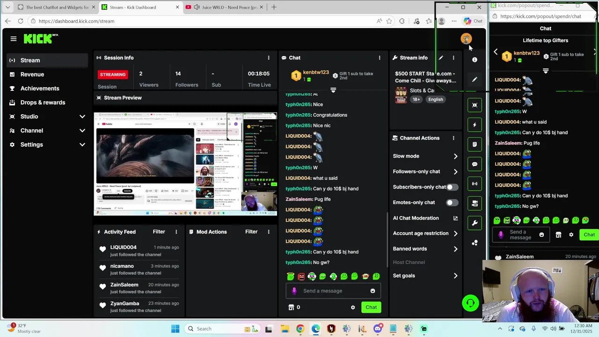Expand Followers-only chat options
Screen dimensions: 599x337
(x=425, y=172)
